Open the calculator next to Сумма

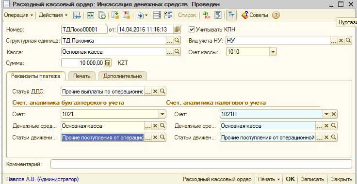[108, 63]
